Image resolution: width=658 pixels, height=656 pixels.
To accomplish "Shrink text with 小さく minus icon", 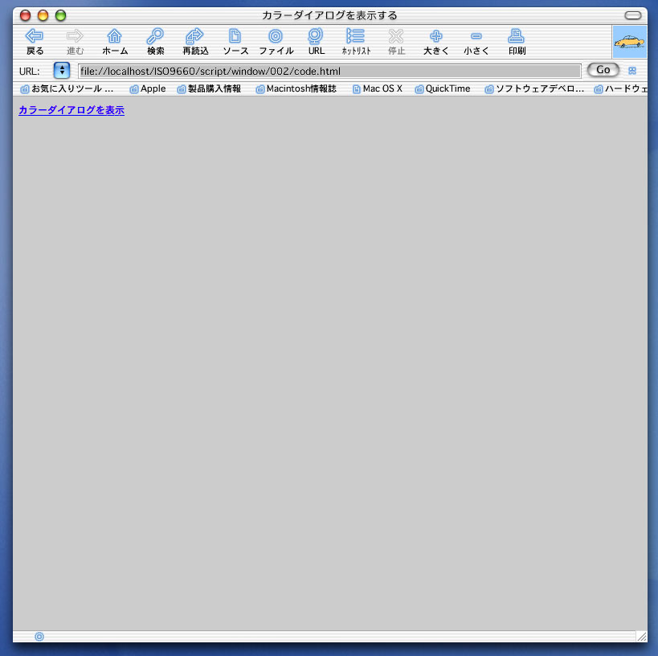I will 476,42.
